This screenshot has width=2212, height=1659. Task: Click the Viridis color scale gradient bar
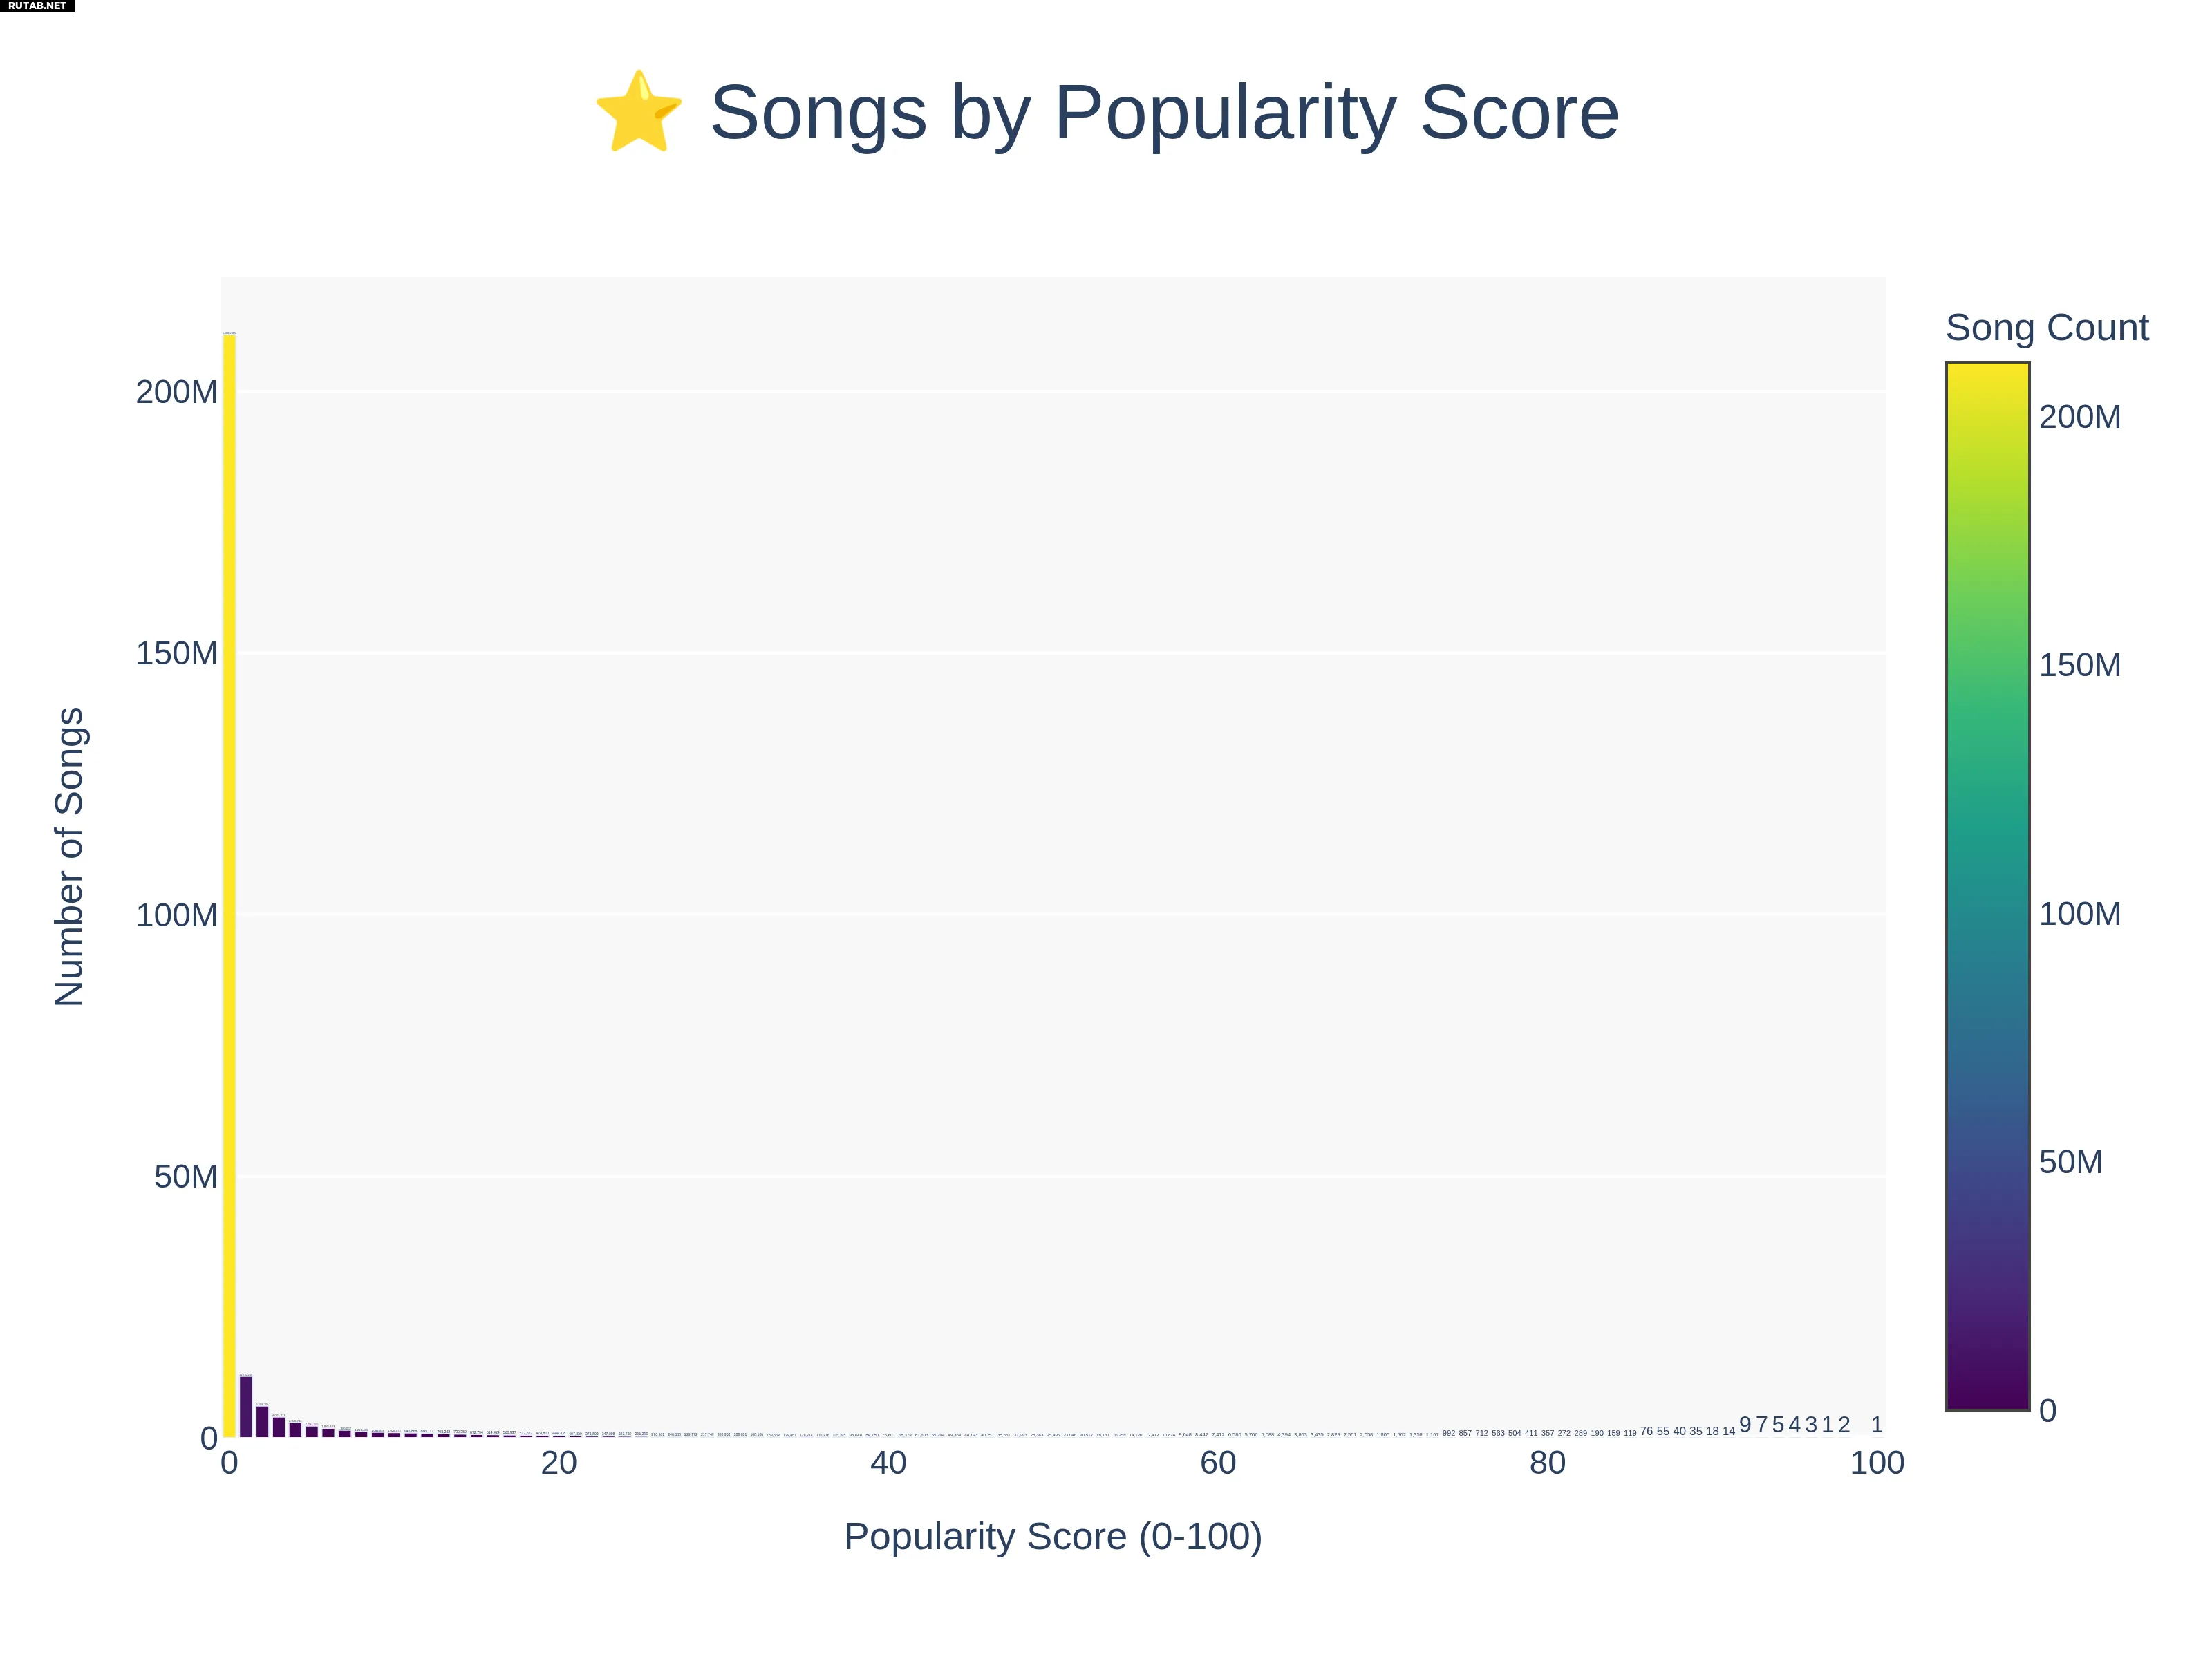1987,885
